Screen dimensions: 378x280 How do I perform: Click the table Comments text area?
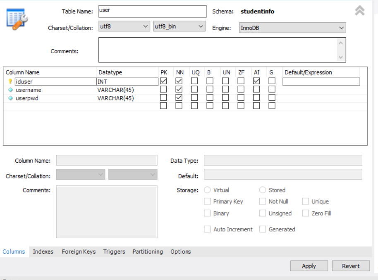(x=222, y=50)
